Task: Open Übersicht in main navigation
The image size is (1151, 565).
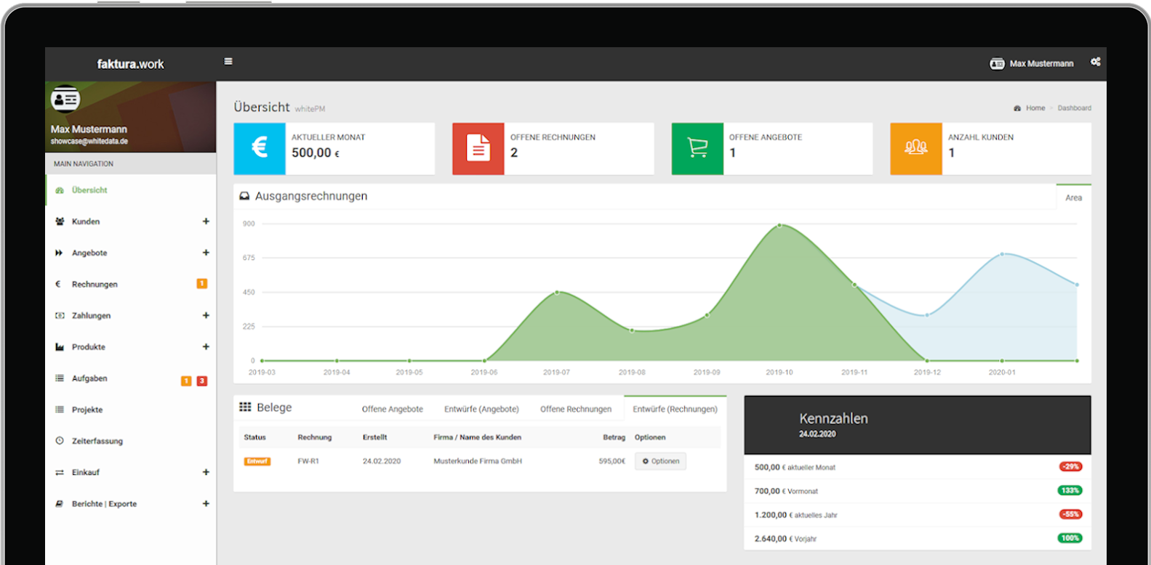Action: pyautogui.click(x=131, y=190)
